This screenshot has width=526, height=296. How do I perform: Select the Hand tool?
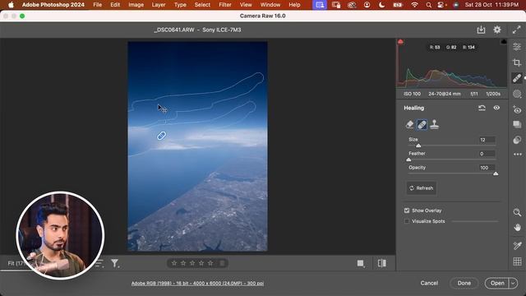click(x=517, y=228)
